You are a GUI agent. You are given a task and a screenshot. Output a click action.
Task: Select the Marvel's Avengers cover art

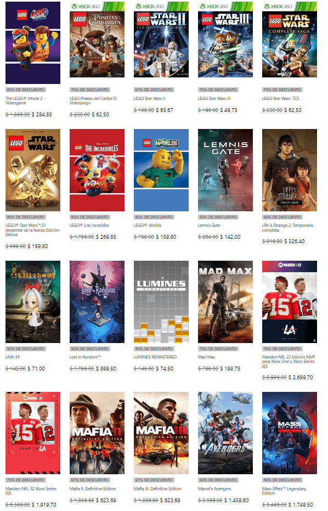pos(225,433)
